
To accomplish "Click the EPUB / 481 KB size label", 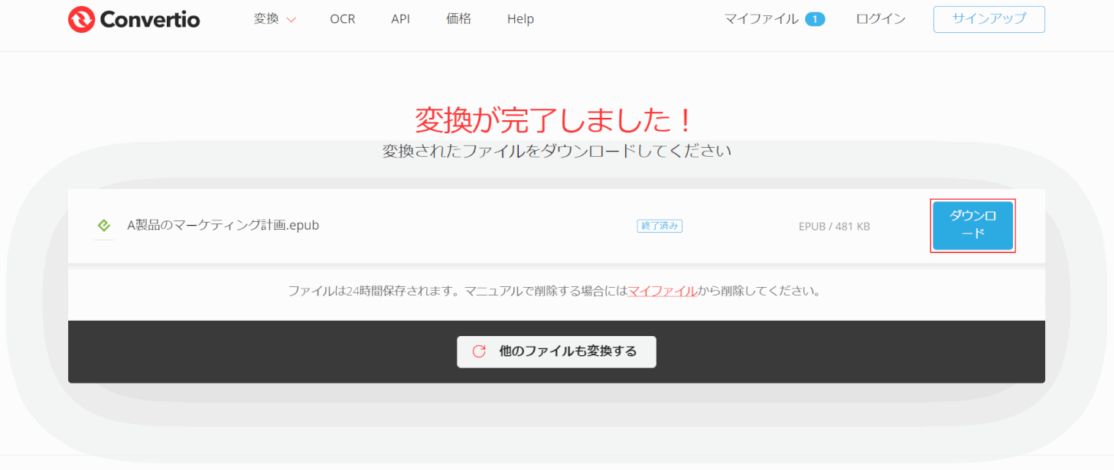I will (x=834, y=227).
